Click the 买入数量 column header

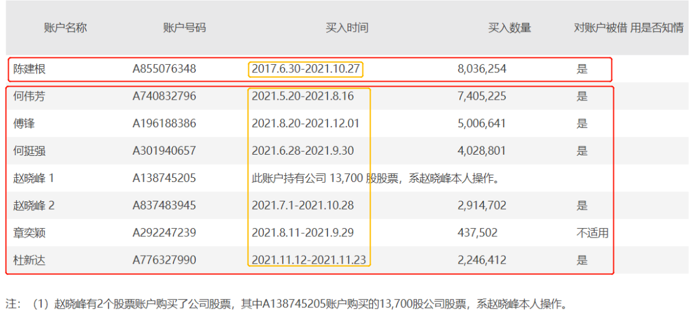pyautogui.click(x=510, y=27)
